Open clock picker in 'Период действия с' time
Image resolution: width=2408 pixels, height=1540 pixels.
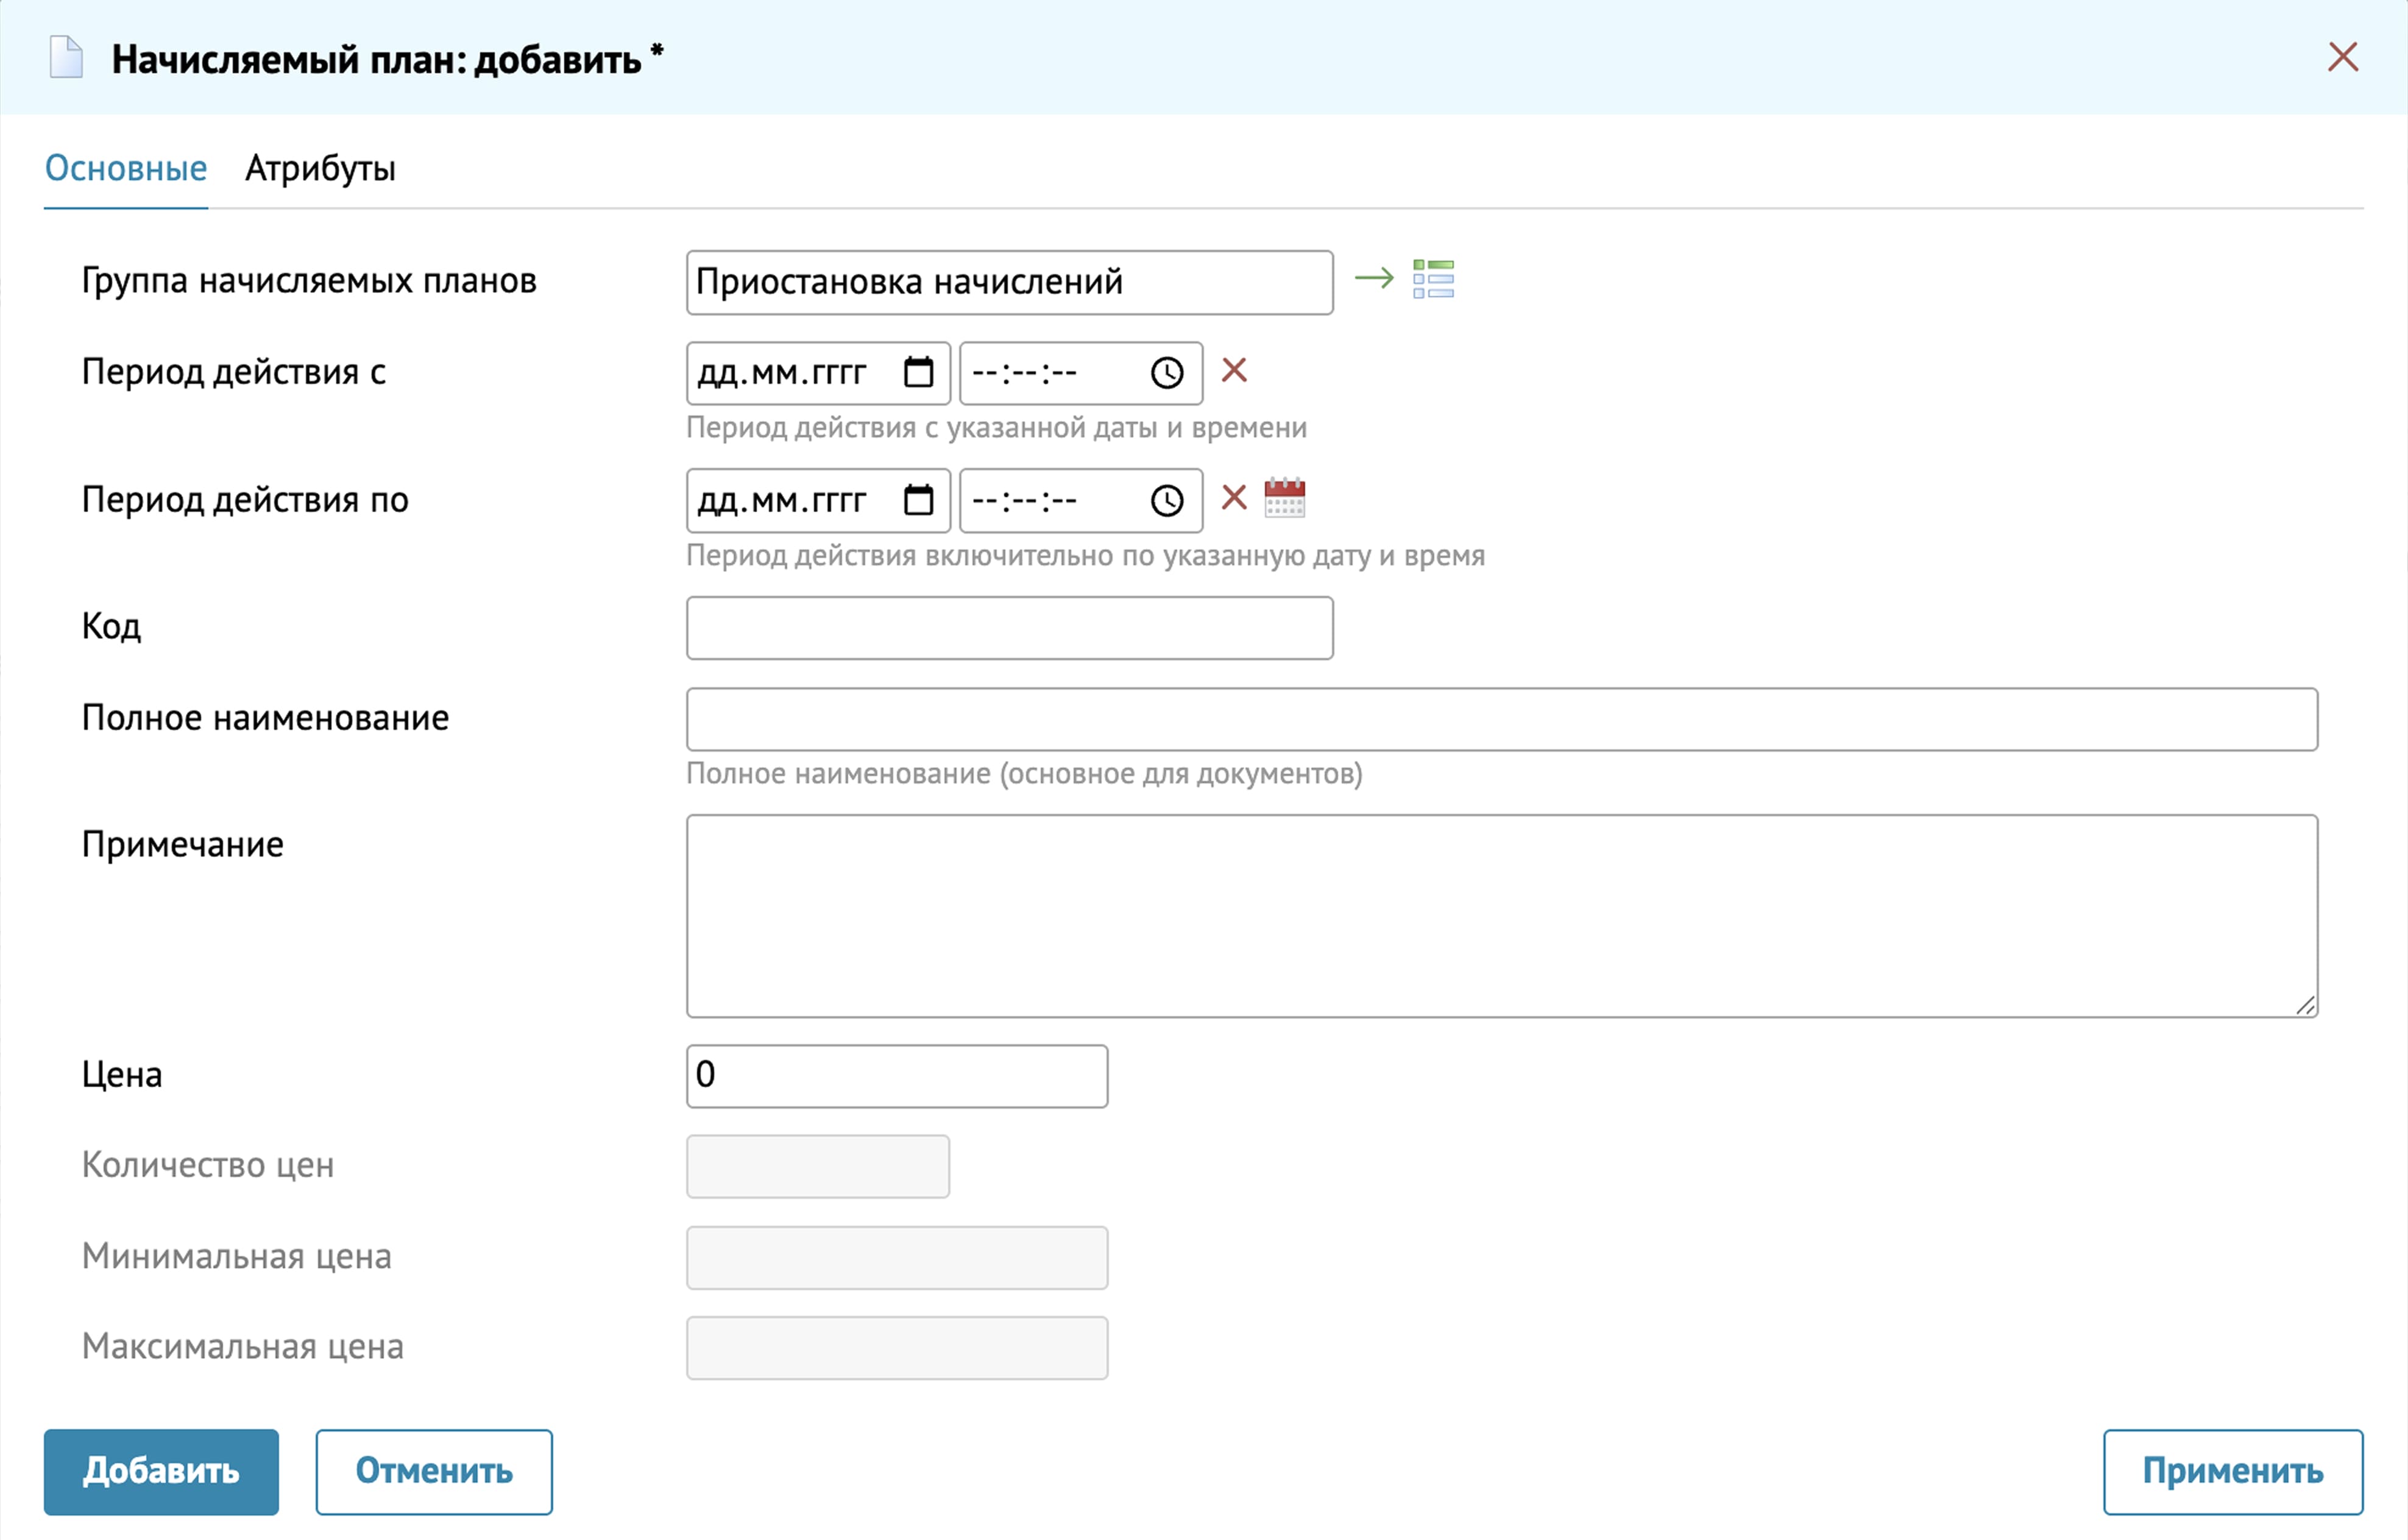point(1166,373)
